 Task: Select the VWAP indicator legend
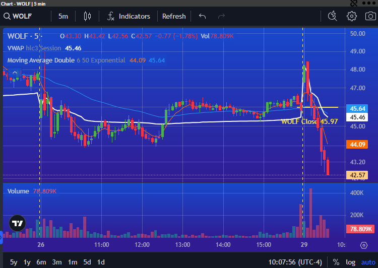point(44,48)
